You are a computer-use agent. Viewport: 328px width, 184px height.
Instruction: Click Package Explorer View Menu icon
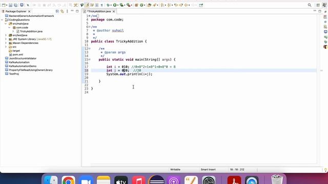pos(67,11)
